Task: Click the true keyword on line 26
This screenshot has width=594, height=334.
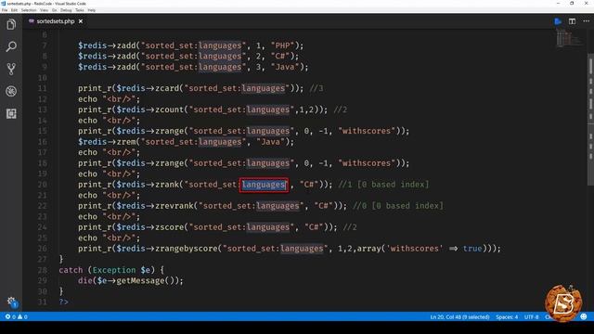Action: [472, 249]
